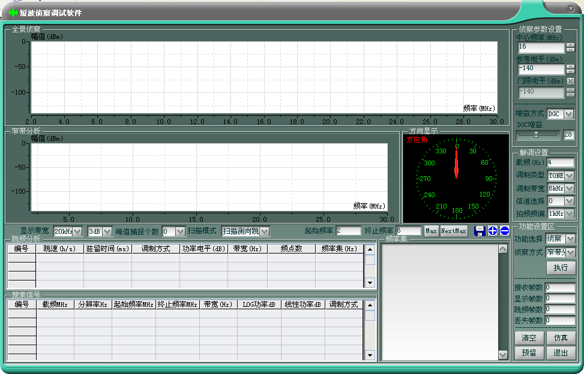Open the 拍频频偏 1kHz dropdown
Screen dimensions: 584x374
point(570,214)
